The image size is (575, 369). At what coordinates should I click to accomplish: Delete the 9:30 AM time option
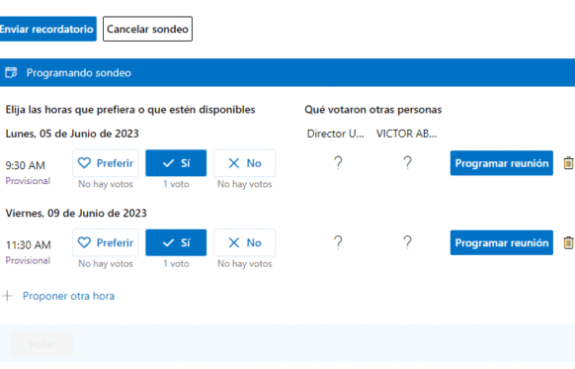click(568, 163)
